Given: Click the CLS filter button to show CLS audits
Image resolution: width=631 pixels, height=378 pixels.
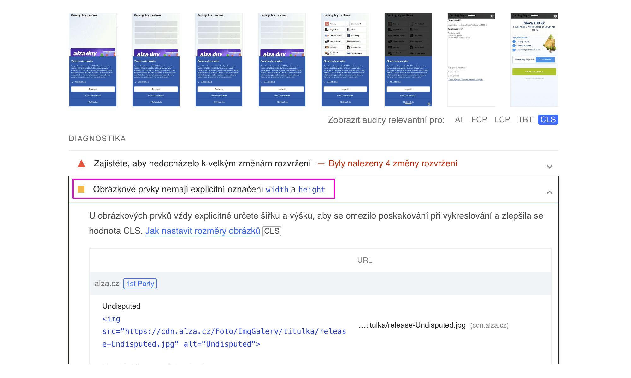Looking at the screenshot, I should (x=548, y=119).
